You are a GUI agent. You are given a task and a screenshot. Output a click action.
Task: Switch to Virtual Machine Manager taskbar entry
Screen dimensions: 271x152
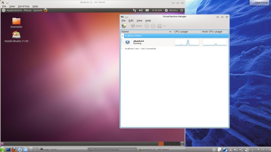pyautogui.click(x=112, y=149)
